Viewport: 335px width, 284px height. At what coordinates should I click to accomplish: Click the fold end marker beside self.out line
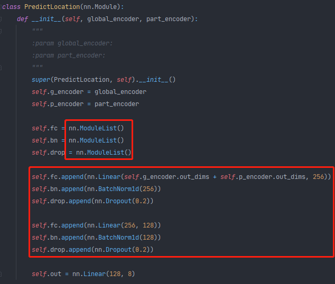pyautogui.click(x=1, y=274)
